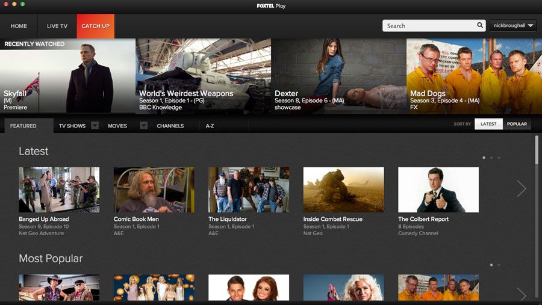Screen dimensions: 542x305
Task: Sort by Latest
Action: (x=488, y=124)
